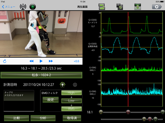Image resolution: width=165 pixels, height=123 pixels.
Task: Rewind the gait video
Action: click(x=31, y=61)
